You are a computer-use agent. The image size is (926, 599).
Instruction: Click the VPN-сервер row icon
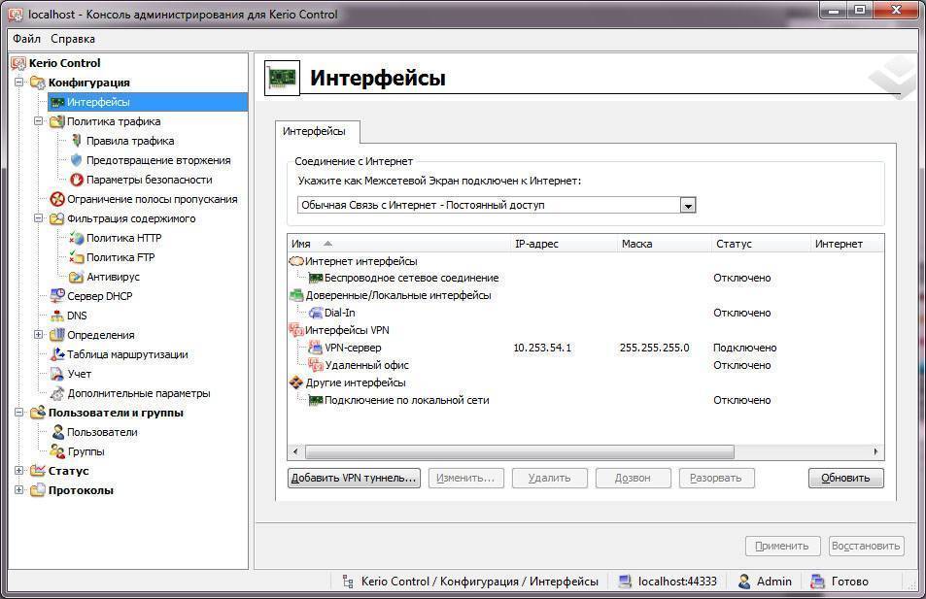click(x=315, y=348)
